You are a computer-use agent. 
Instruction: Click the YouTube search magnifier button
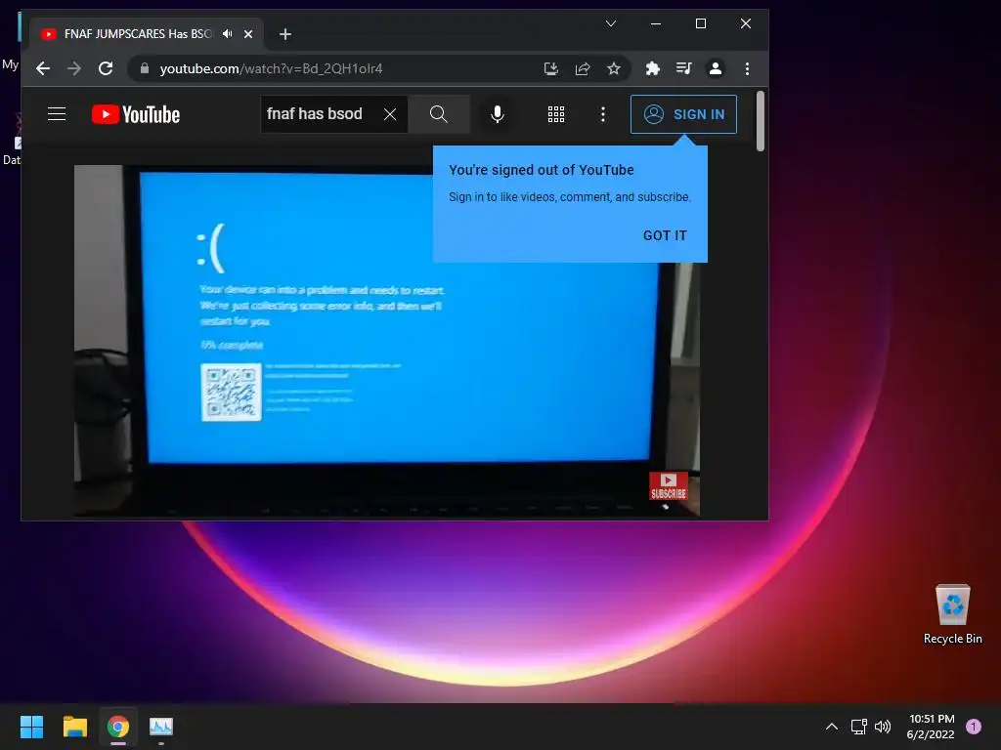(439, 114)
